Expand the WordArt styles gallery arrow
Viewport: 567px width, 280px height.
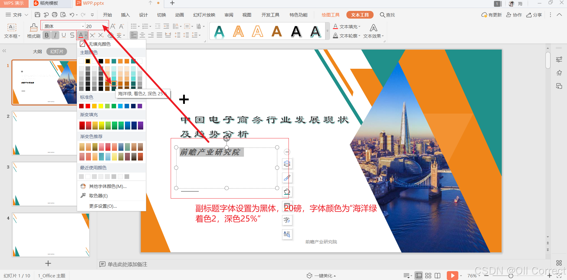point(327,31)
